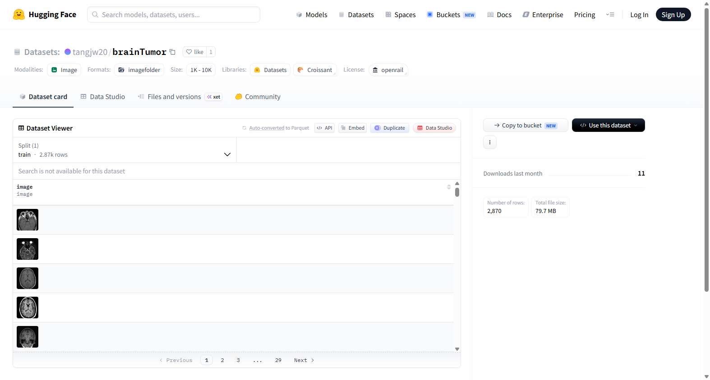Open Buckets in the top navigation
Screen dimensions: 710x380
451,15
